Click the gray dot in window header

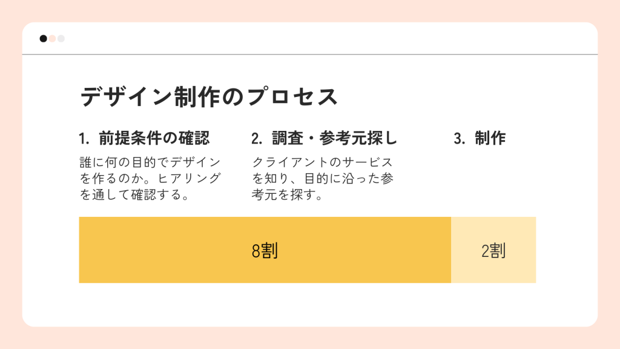point(61,39)
